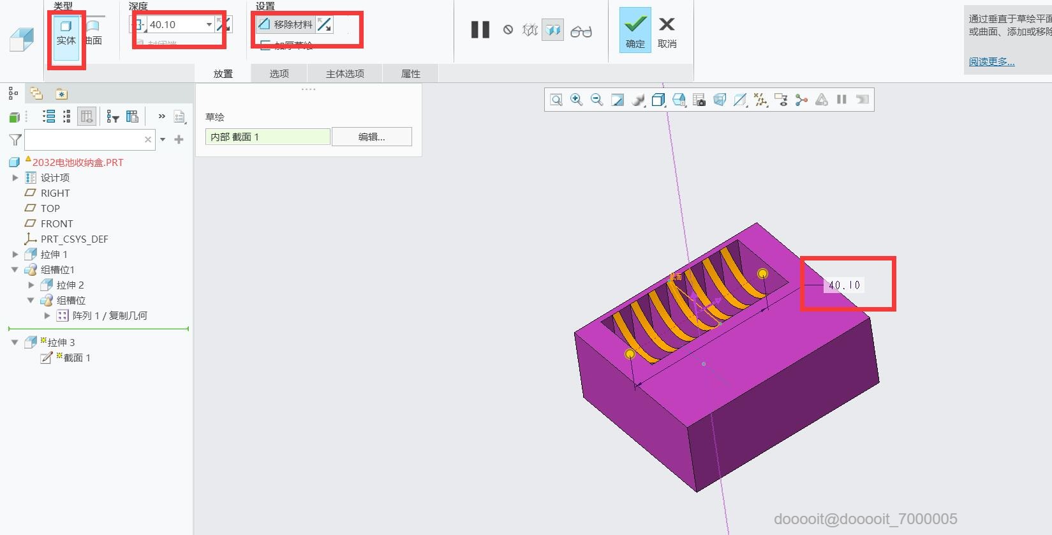Select the 曲面 (surface) extrude type

coord(93,33)
